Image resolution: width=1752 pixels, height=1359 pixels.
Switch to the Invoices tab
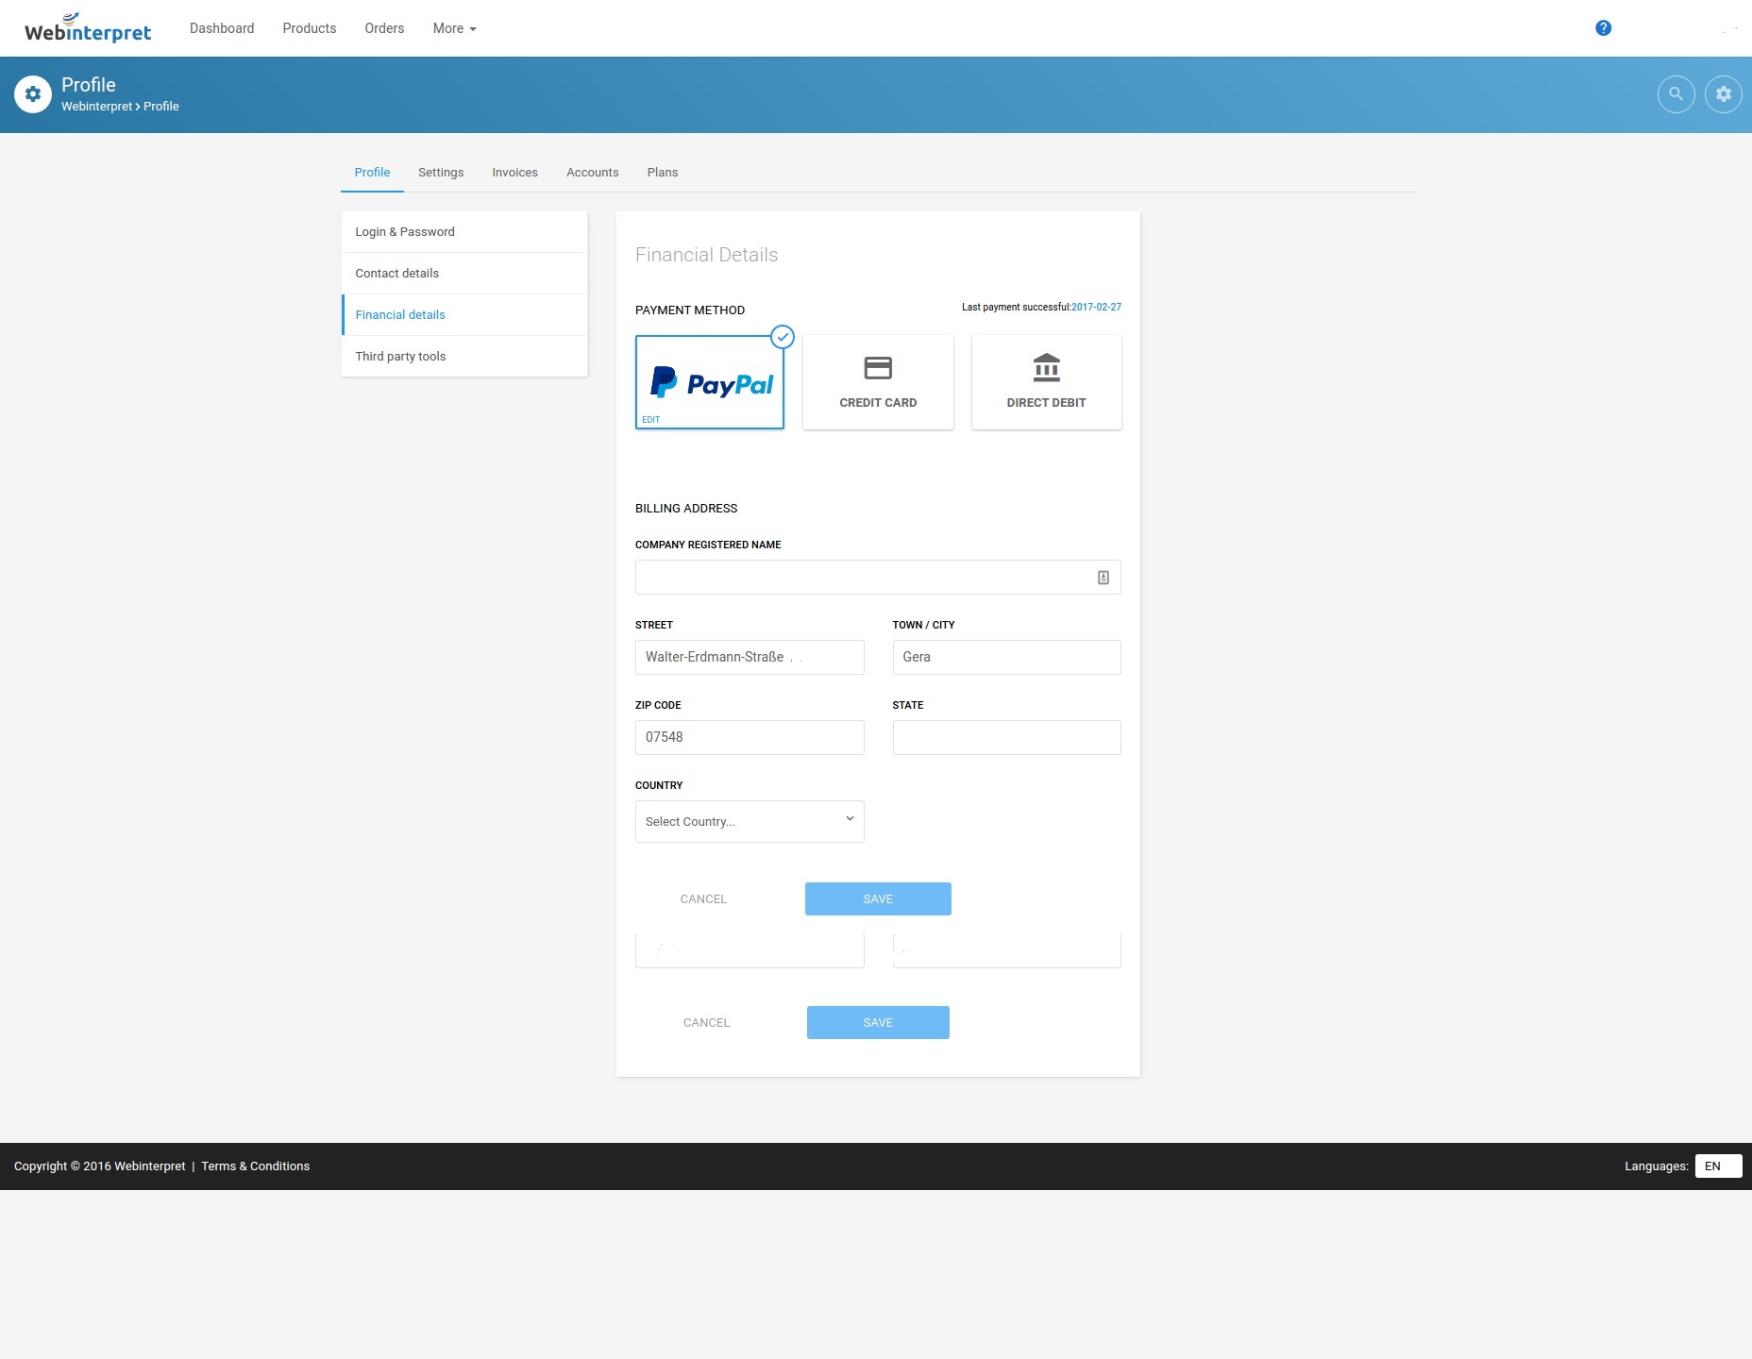pyautogui.click(x=514, y=173)
